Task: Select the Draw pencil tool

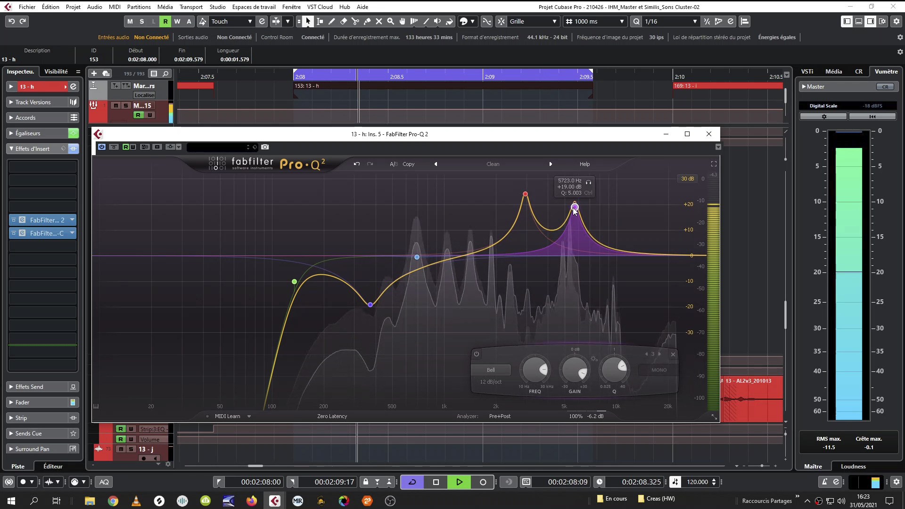Action: click(x=332, y=21)
